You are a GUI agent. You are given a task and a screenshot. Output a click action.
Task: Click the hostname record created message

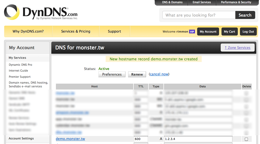(154, 59)
